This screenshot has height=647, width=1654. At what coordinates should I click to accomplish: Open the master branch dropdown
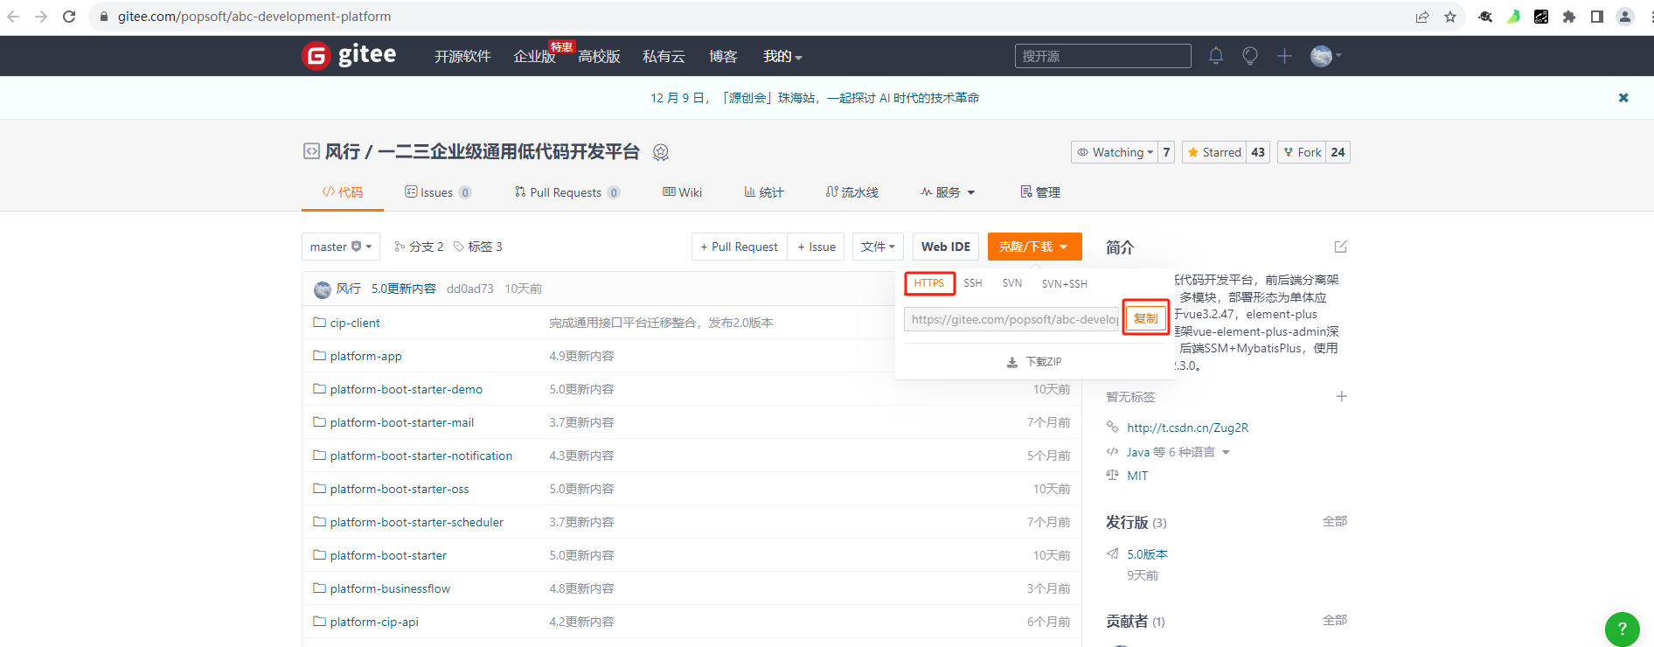(341, 247)
